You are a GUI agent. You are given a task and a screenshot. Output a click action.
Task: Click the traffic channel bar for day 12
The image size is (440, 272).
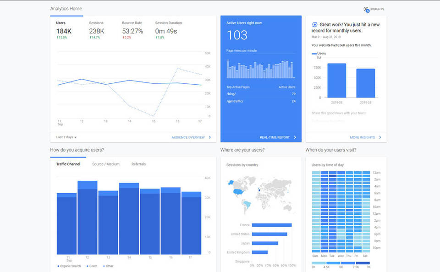pyautogui.click(x=87, y=218)
